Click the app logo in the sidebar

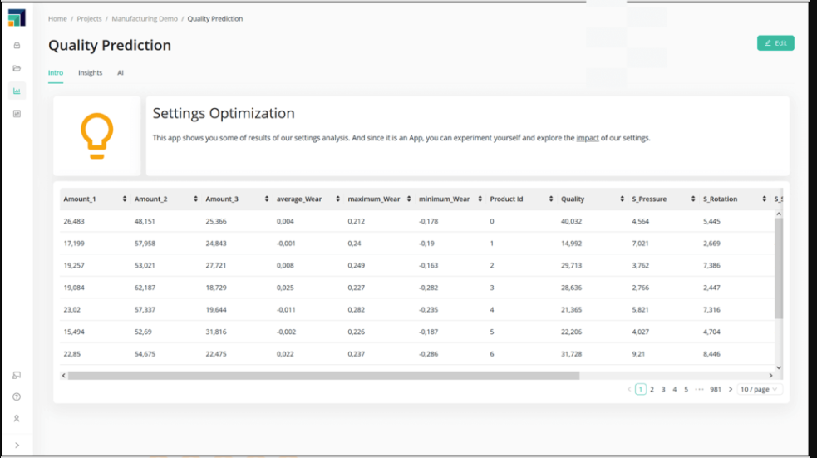tap(17, 18)
